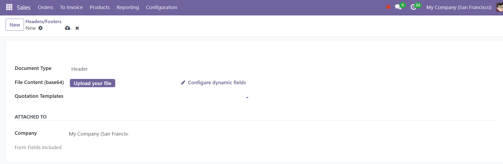Screen dimensions: 503x164
Task: Discard changes with the X icon
Action: 77,28
